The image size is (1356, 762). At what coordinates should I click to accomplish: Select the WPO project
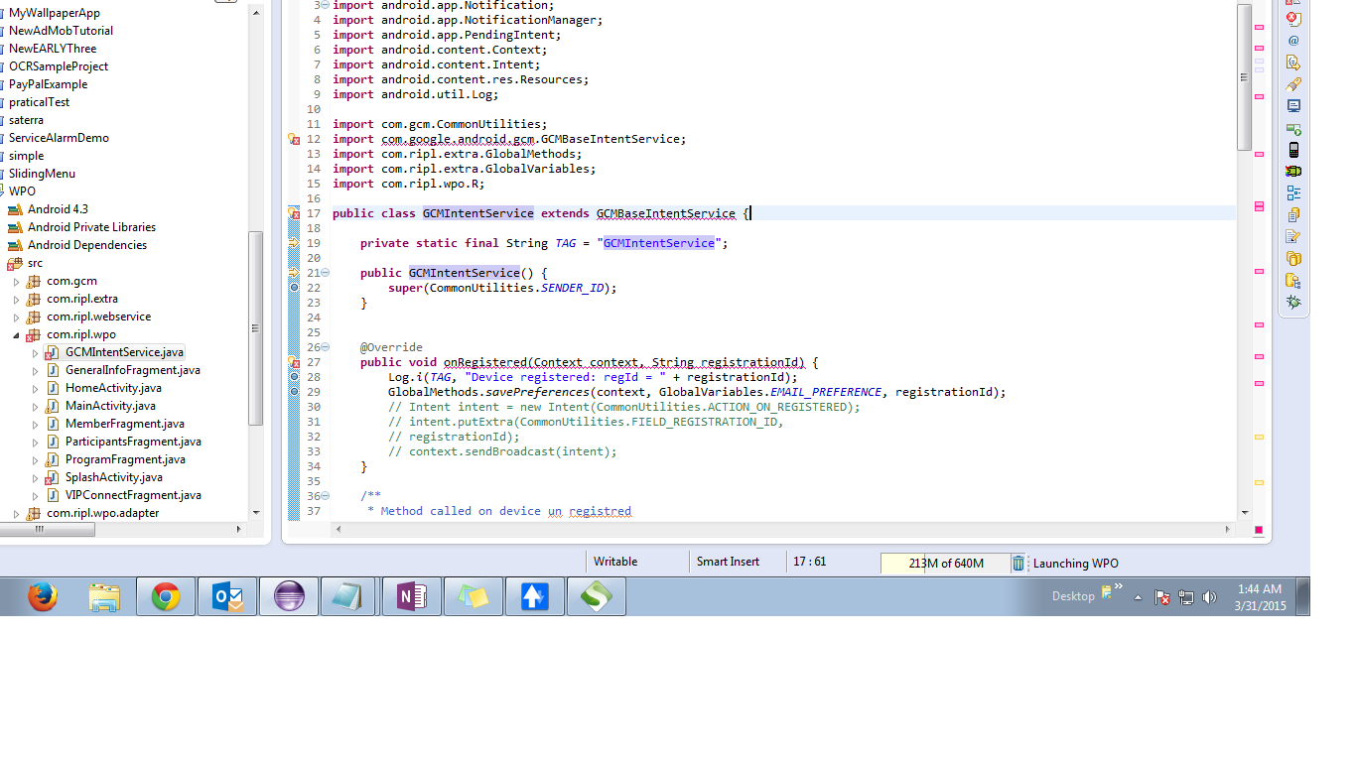tap(22, 191)
